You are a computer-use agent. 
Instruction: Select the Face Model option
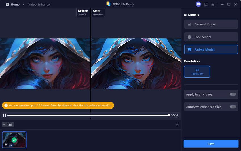tap(211, 37)
